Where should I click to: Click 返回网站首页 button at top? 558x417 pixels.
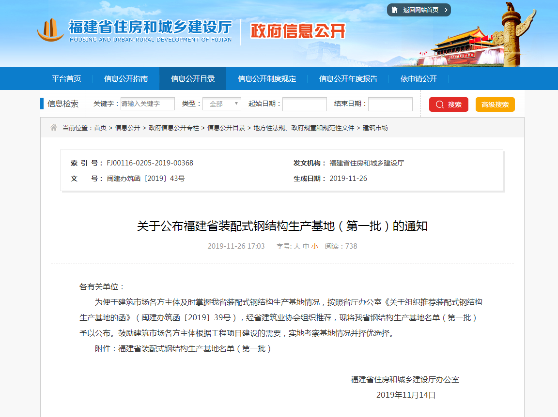click(x=419, y=10)
